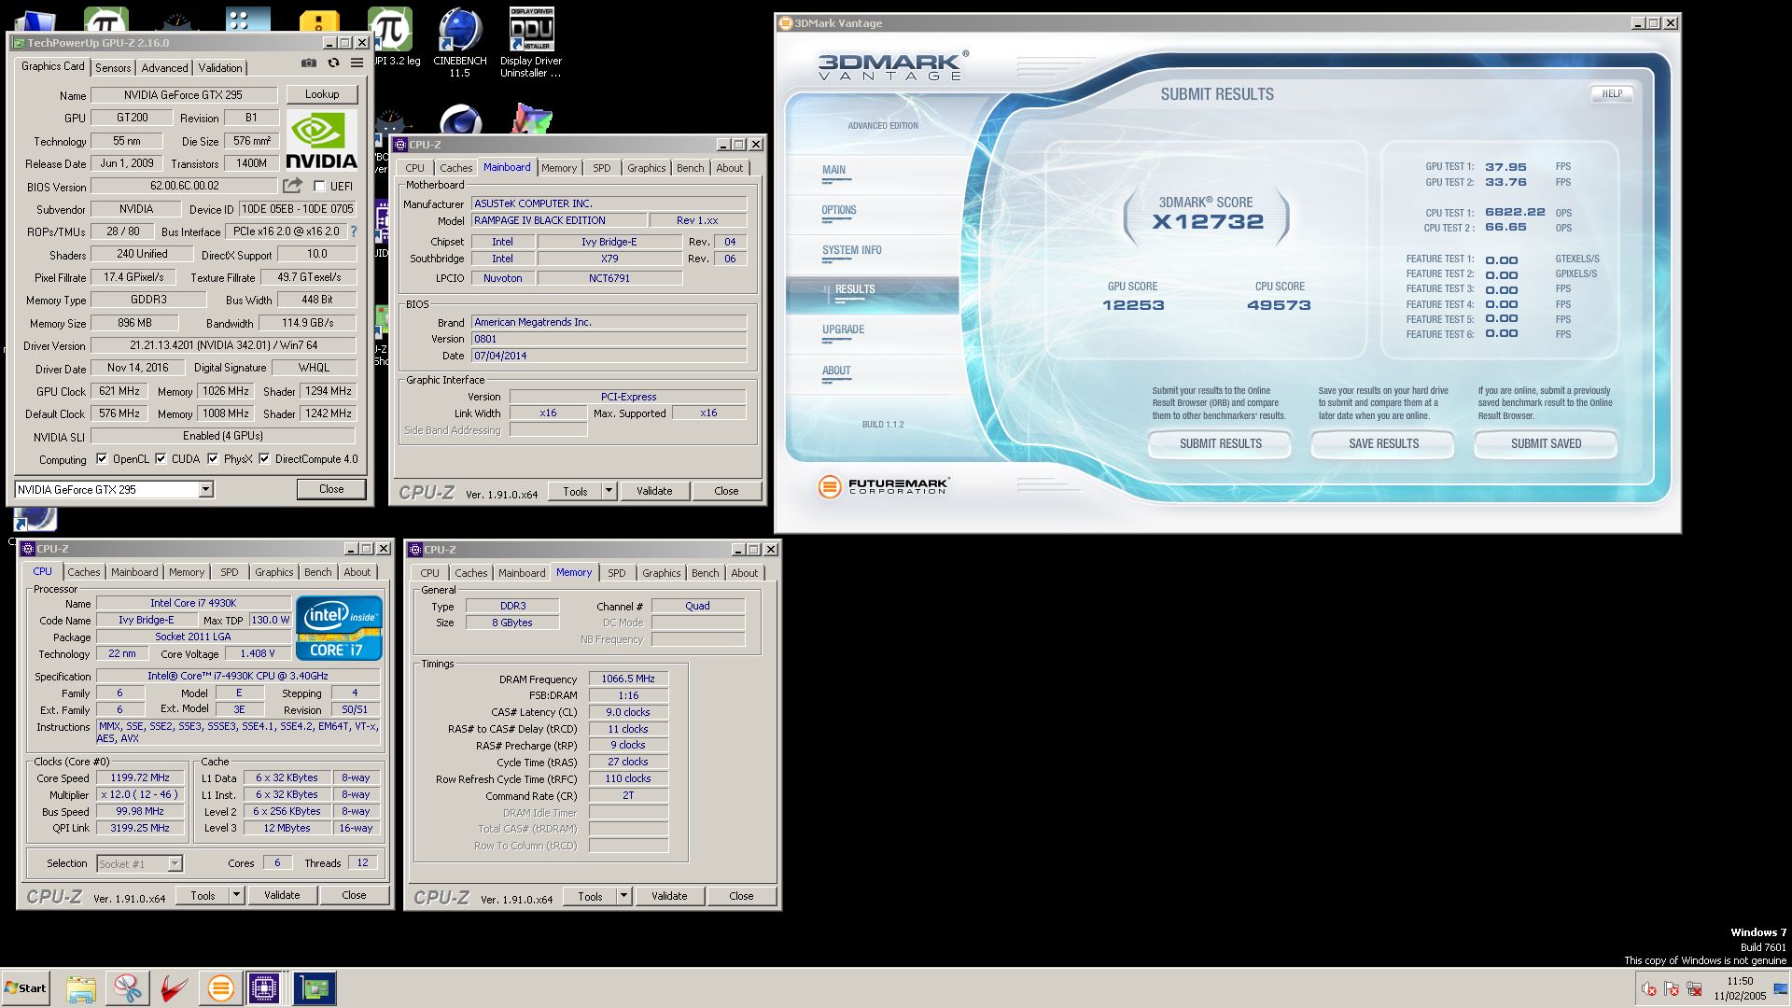Click the BIOS version share arrow icon

293,186
